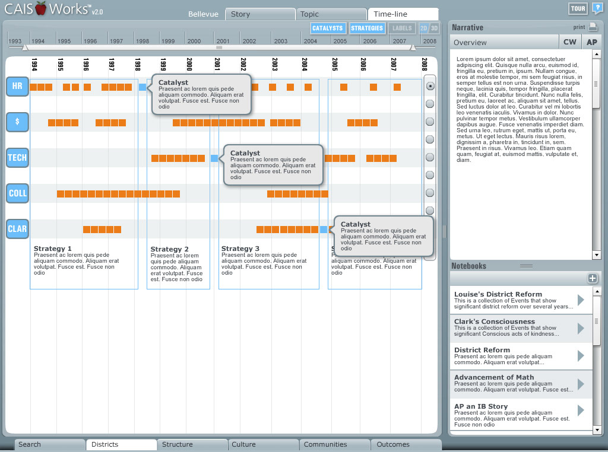Enable the LABELS display button
Screen dimensions: 608x452
402,28
